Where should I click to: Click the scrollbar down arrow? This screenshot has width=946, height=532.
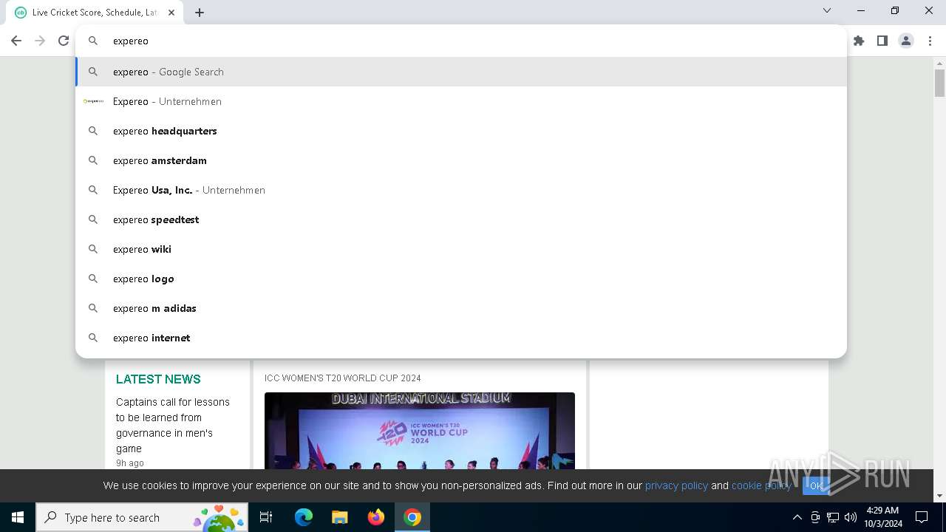[939, 496]
